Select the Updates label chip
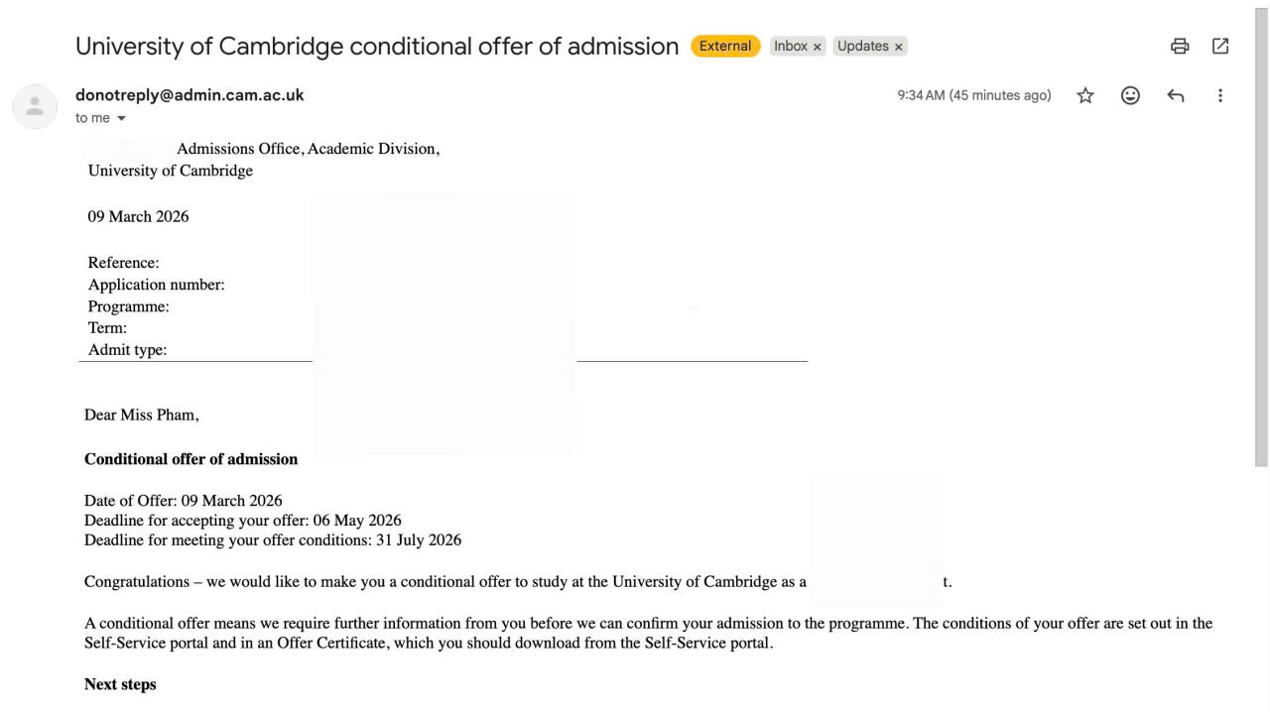1270x712 pixels. [862, 46]
